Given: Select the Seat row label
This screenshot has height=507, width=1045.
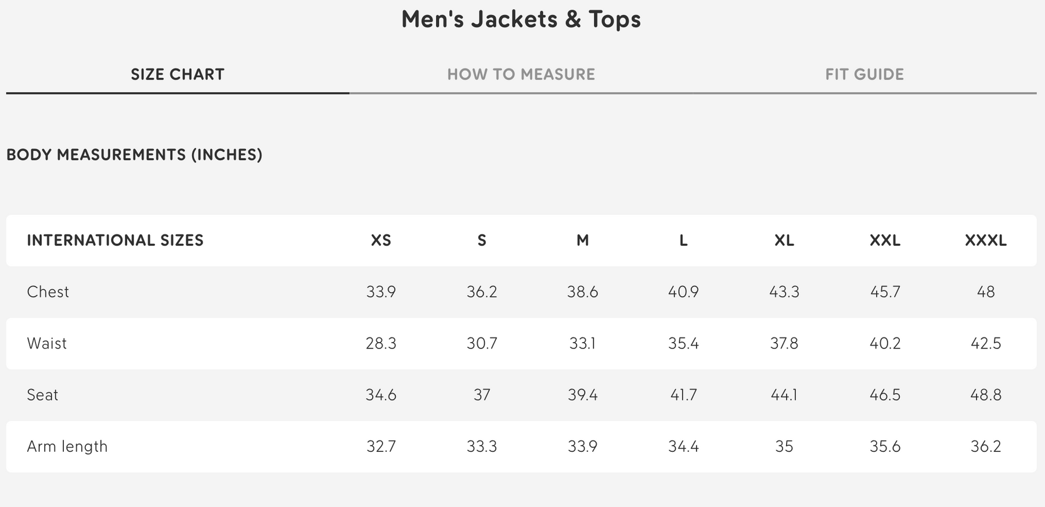Looking at the screenshot, I should 42,395.
